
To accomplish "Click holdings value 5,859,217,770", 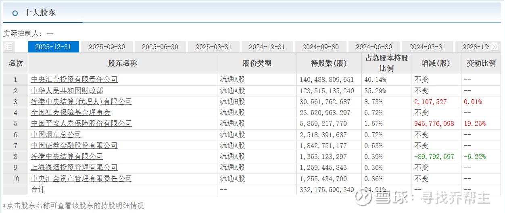I will click(323, 124).
